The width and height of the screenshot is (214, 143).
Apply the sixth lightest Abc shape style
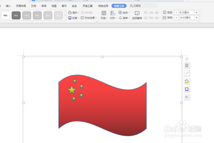58,15
